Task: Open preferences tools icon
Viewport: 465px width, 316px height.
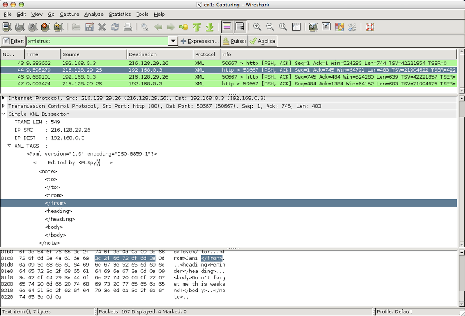Action: point(352,27)
